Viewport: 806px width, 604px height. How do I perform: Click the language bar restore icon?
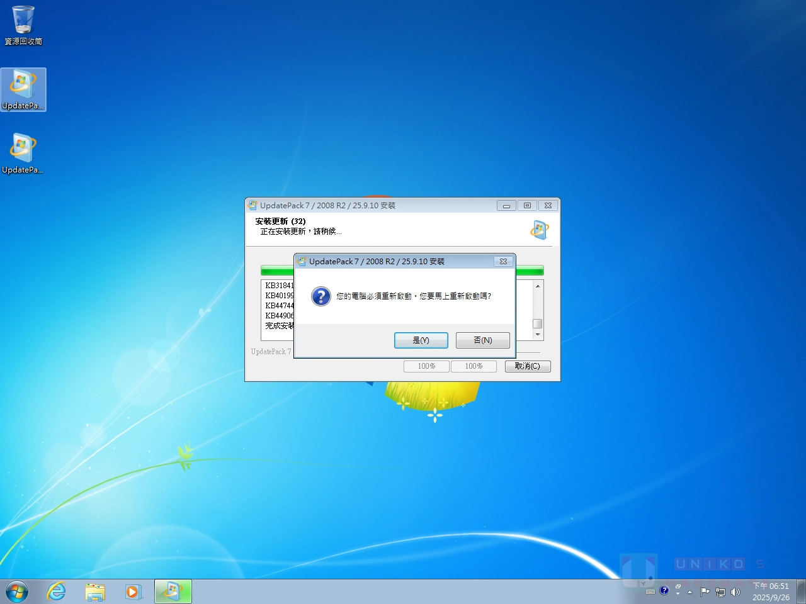pos(678,587)
